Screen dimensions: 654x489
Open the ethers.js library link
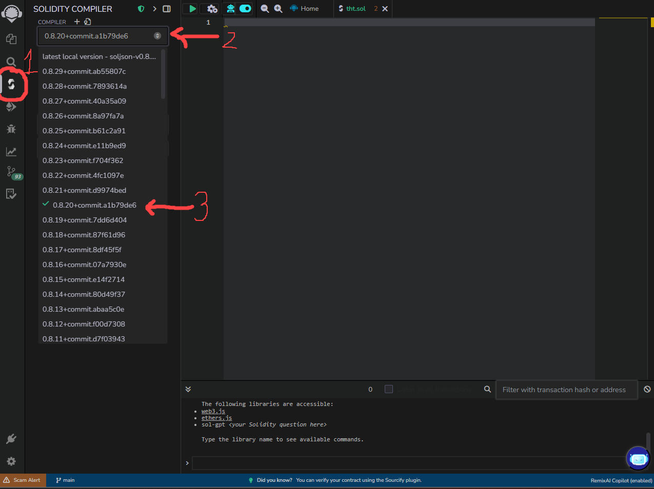(216, 418)
